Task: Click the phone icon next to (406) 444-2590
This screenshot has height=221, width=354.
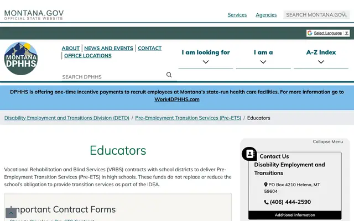Action: (x=266, y=202)
